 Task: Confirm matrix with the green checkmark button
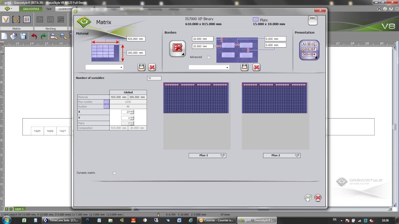[308, 198]
